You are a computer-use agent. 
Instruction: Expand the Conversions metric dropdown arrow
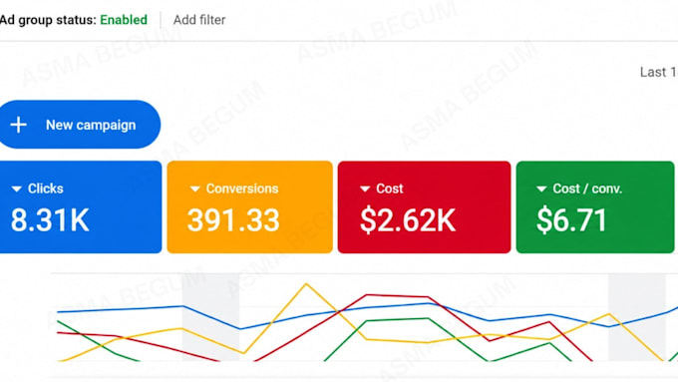click(x=195, y=190)
